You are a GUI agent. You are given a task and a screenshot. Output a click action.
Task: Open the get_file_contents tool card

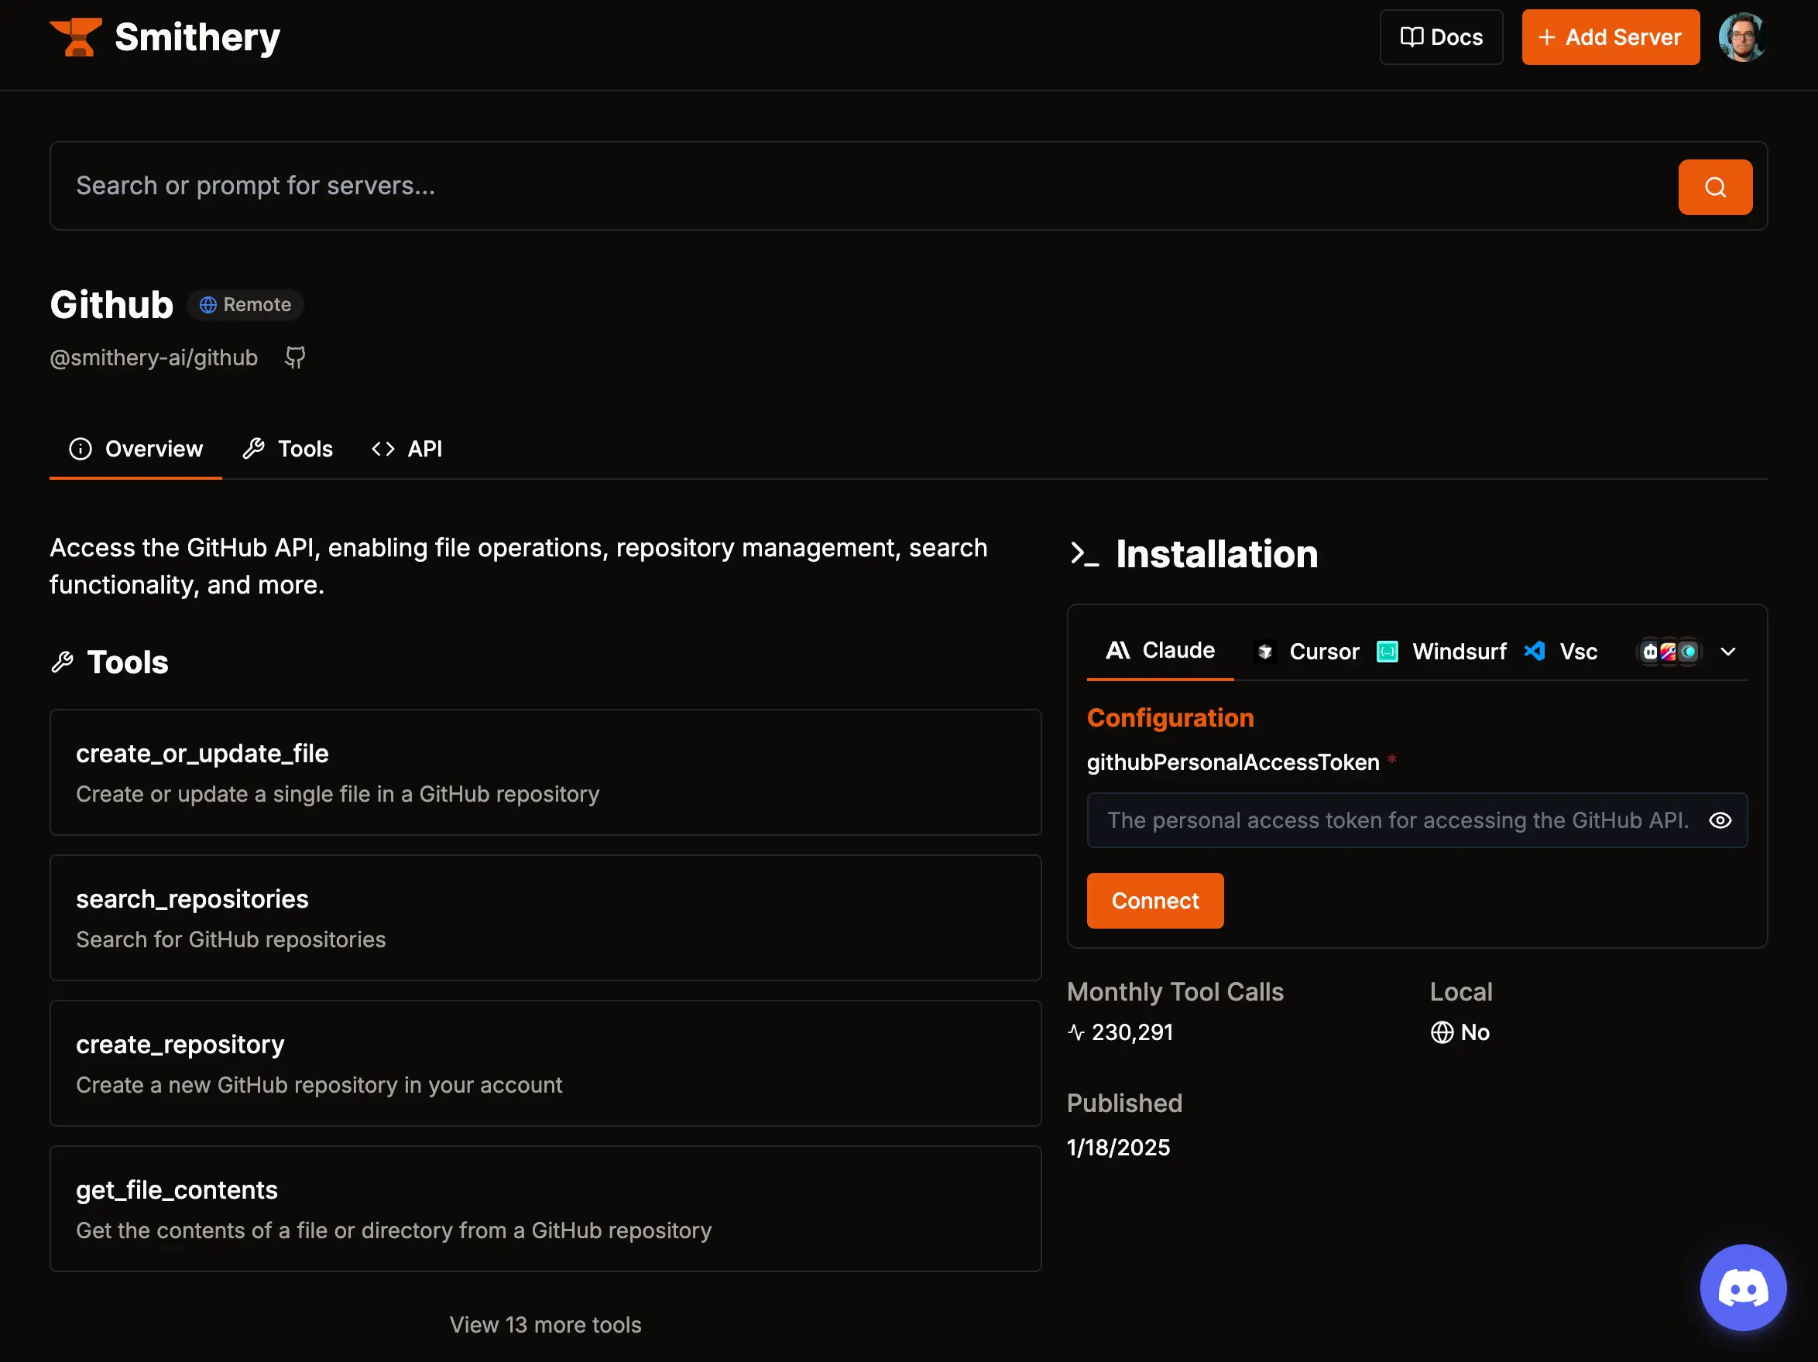[546, 1208]
